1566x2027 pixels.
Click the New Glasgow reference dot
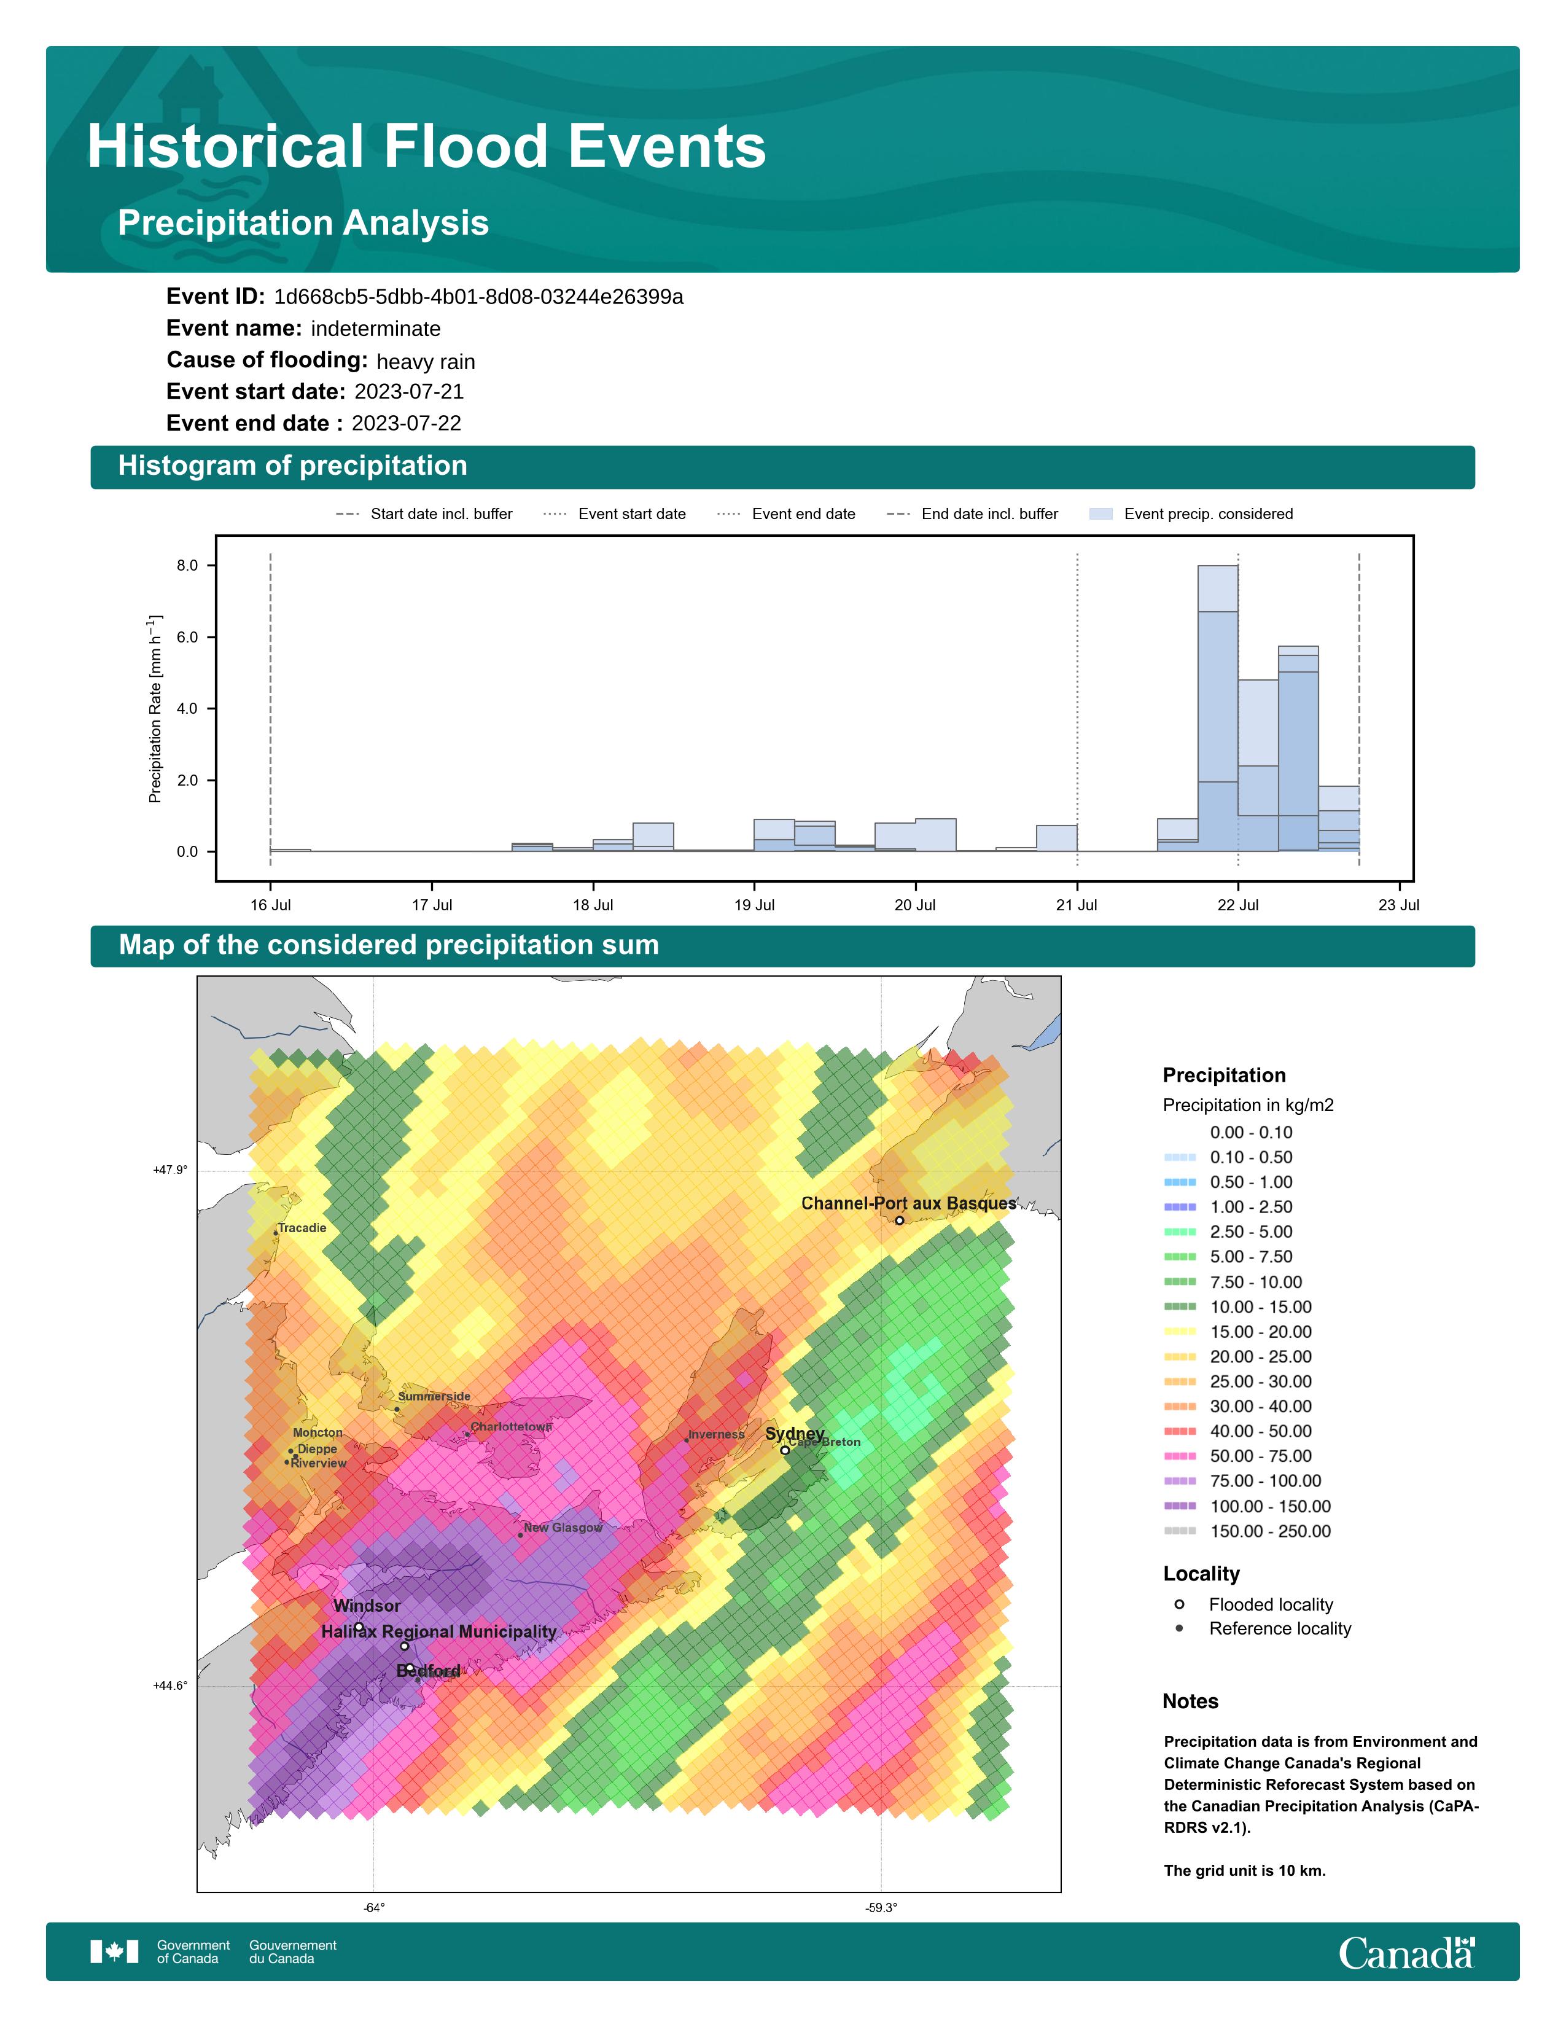tap(520, 1535)
